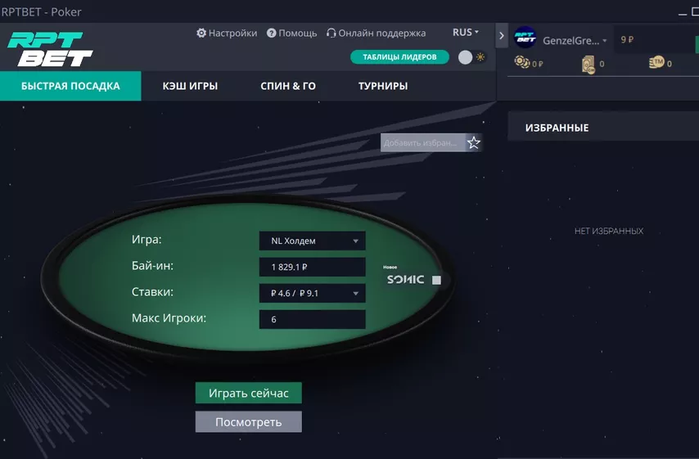Switch to the КЭШ ИГРЫ tab
Image resolution: width=699 pixels, height=459 pixels.
190,86
